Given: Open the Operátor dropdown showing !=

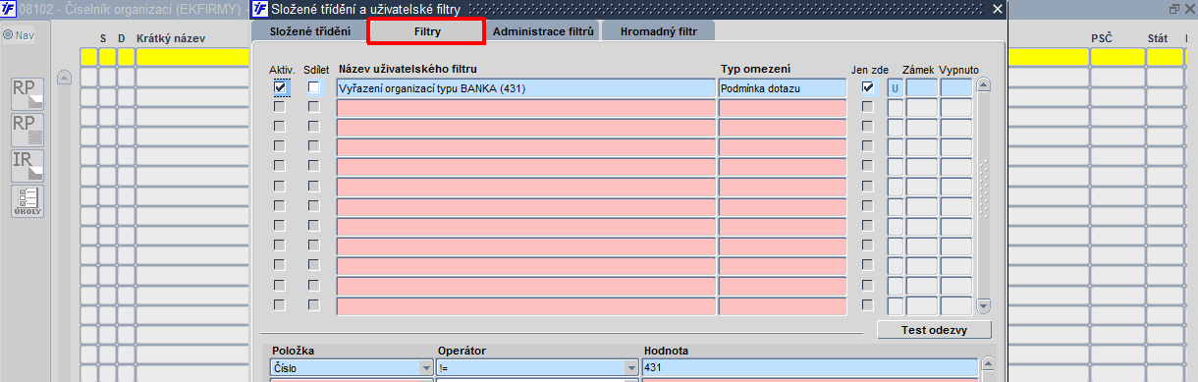Looking at the screenshot, I should point(631,367).
